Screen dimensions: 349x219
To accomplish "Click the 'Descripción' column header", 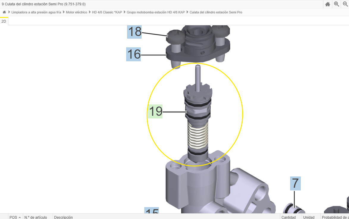I will click(x=63, y=217).
